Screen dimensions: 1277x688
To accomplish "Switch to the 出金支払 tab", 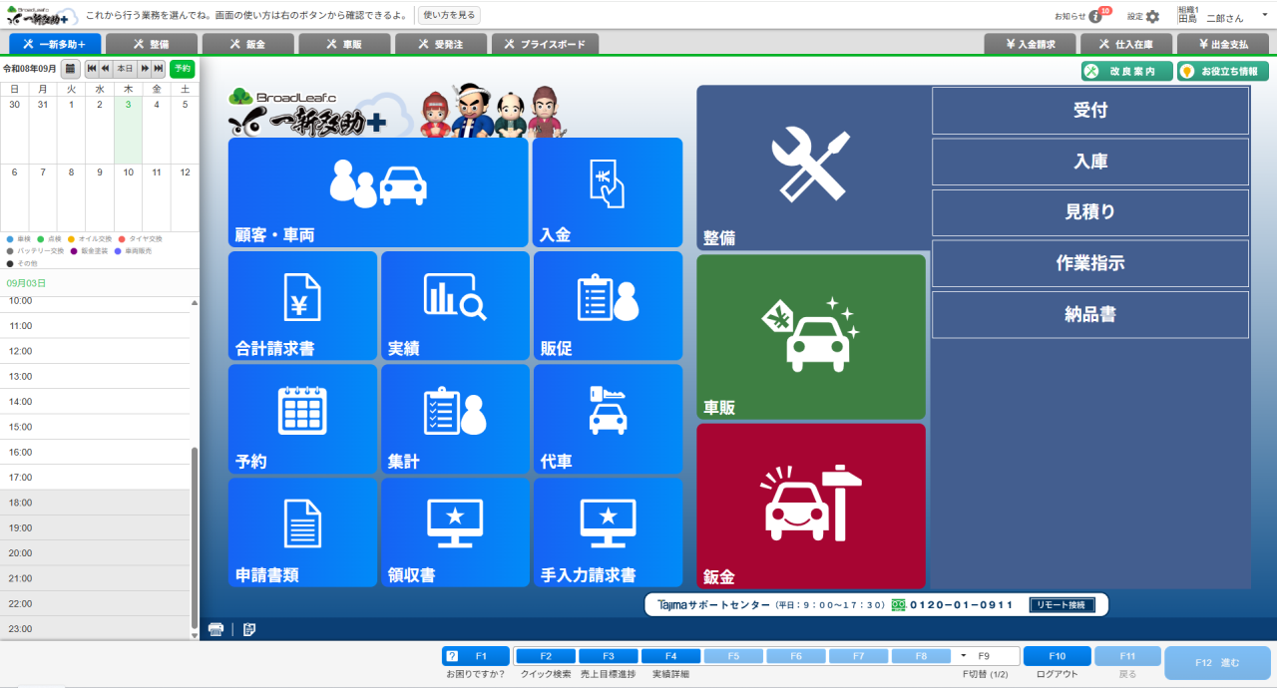I will point(1223,44).
